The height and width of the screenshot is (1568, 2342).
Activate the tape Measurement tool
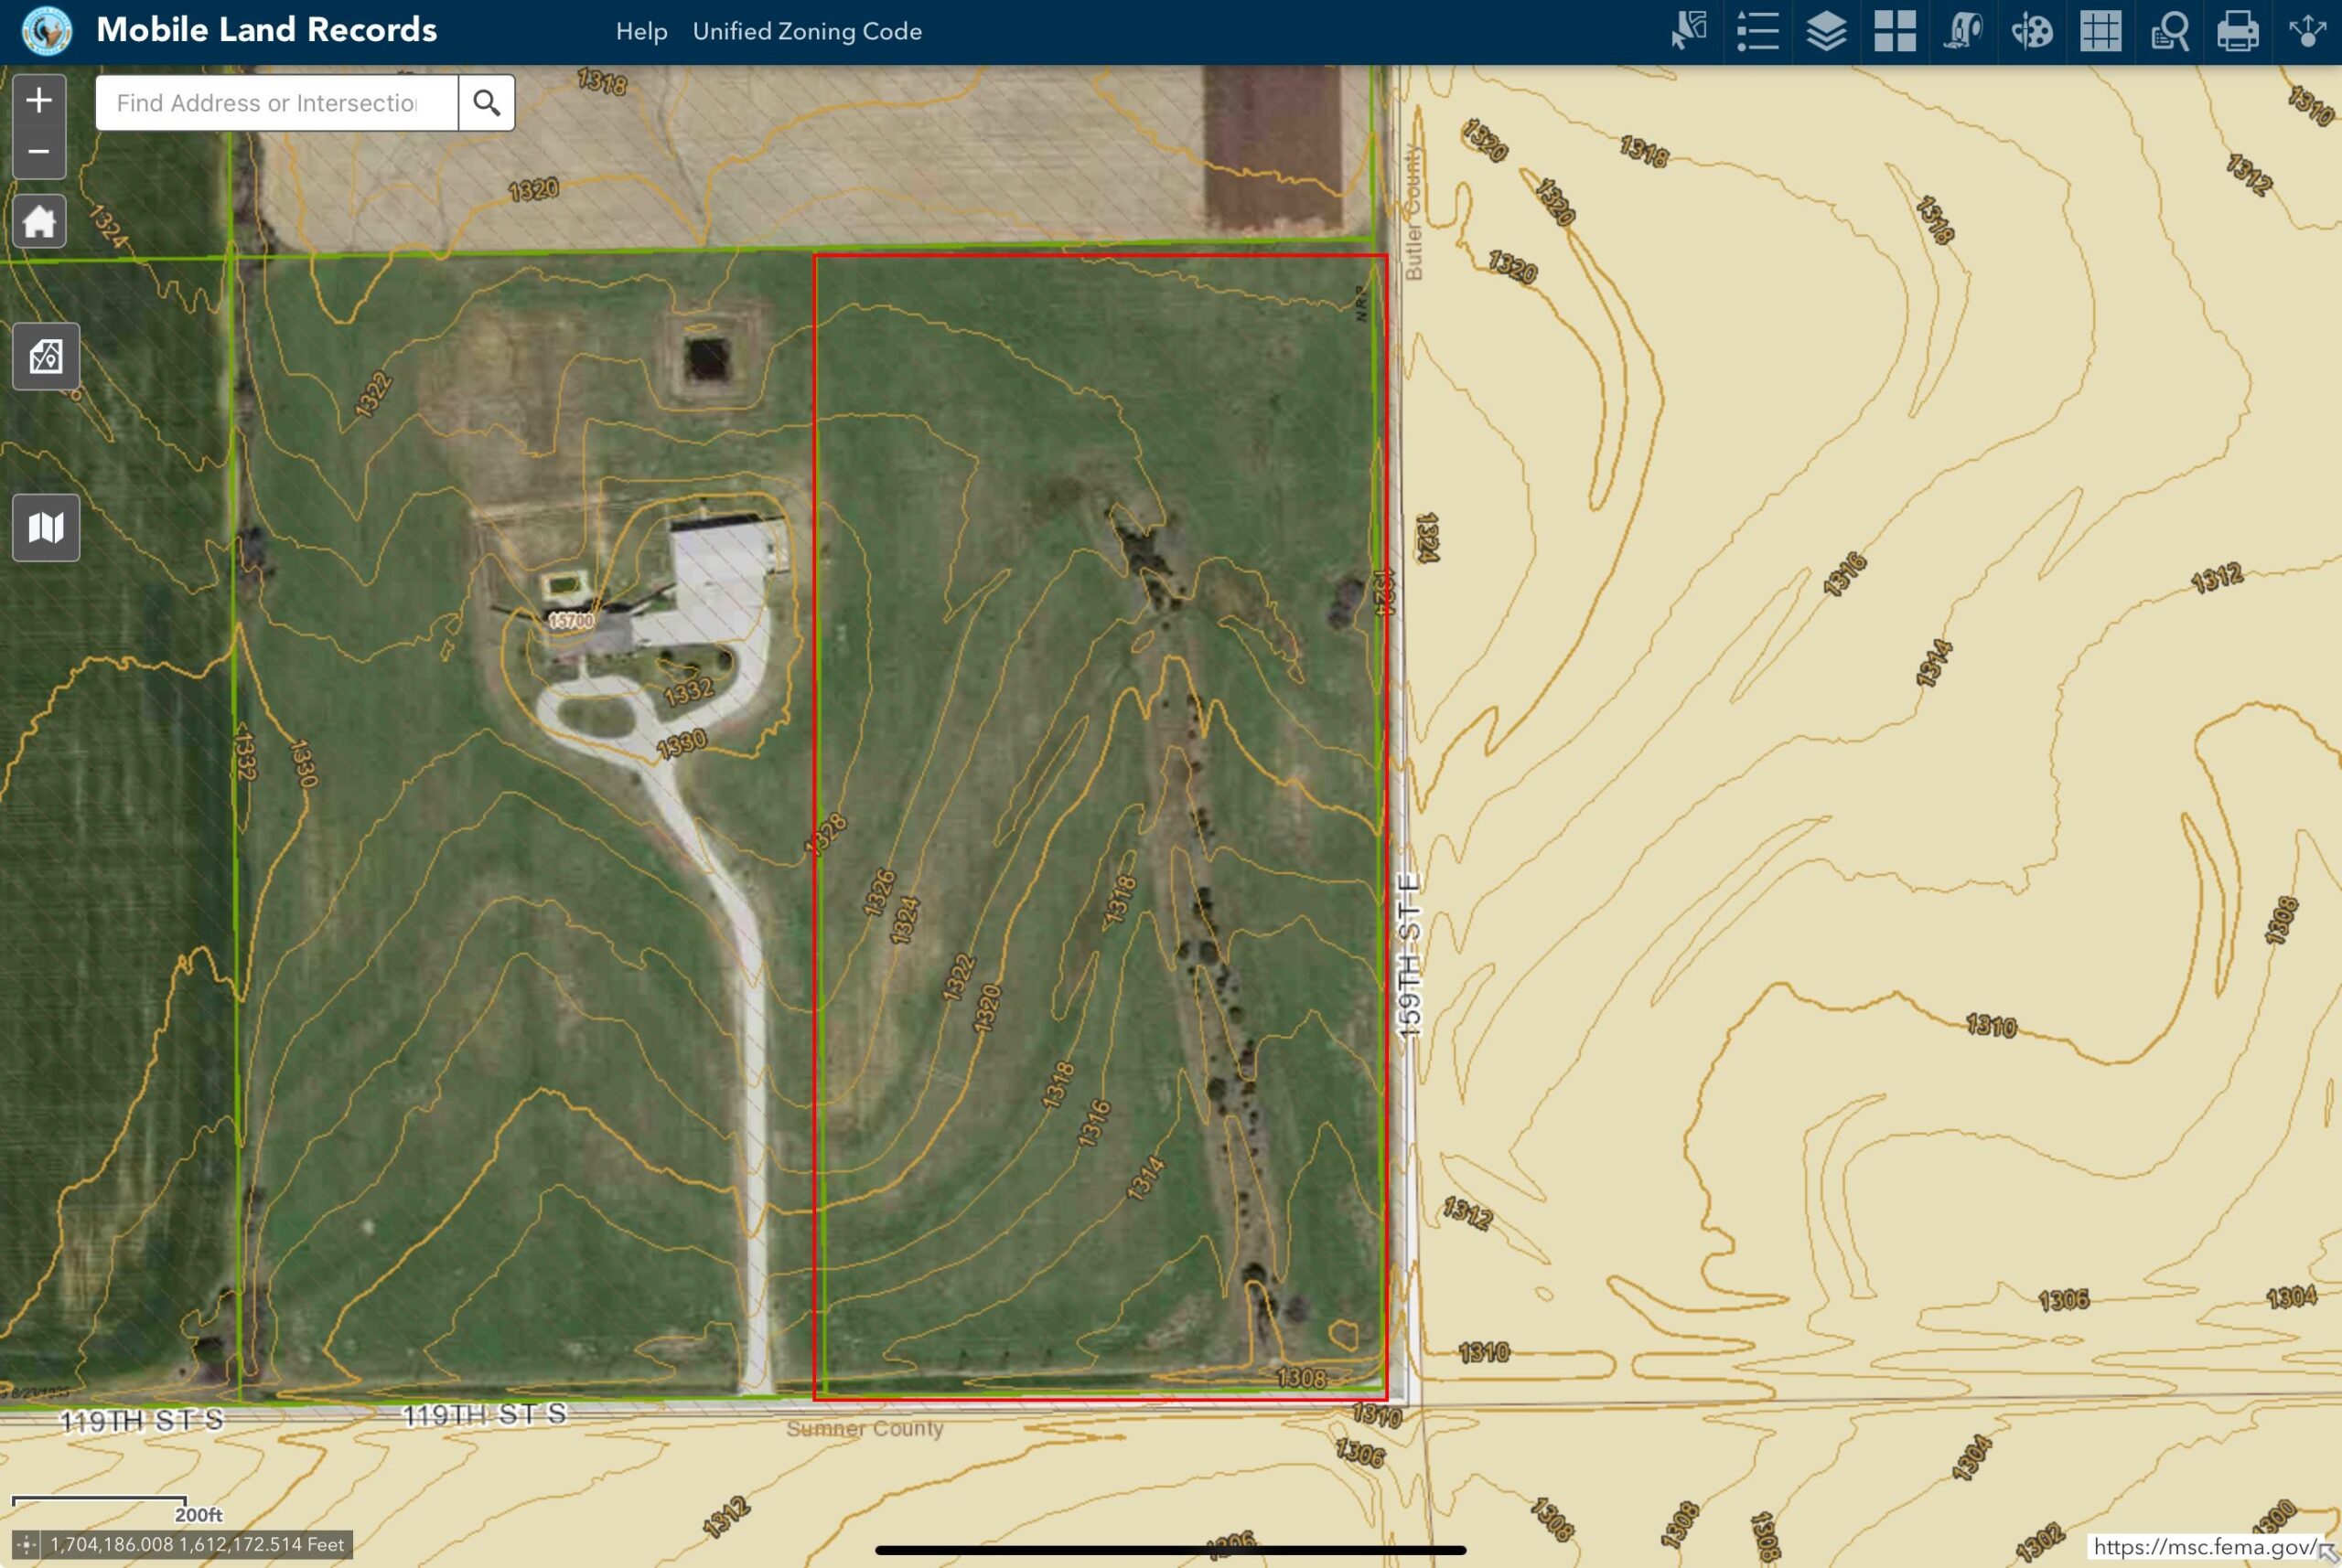pos(1963,31)
